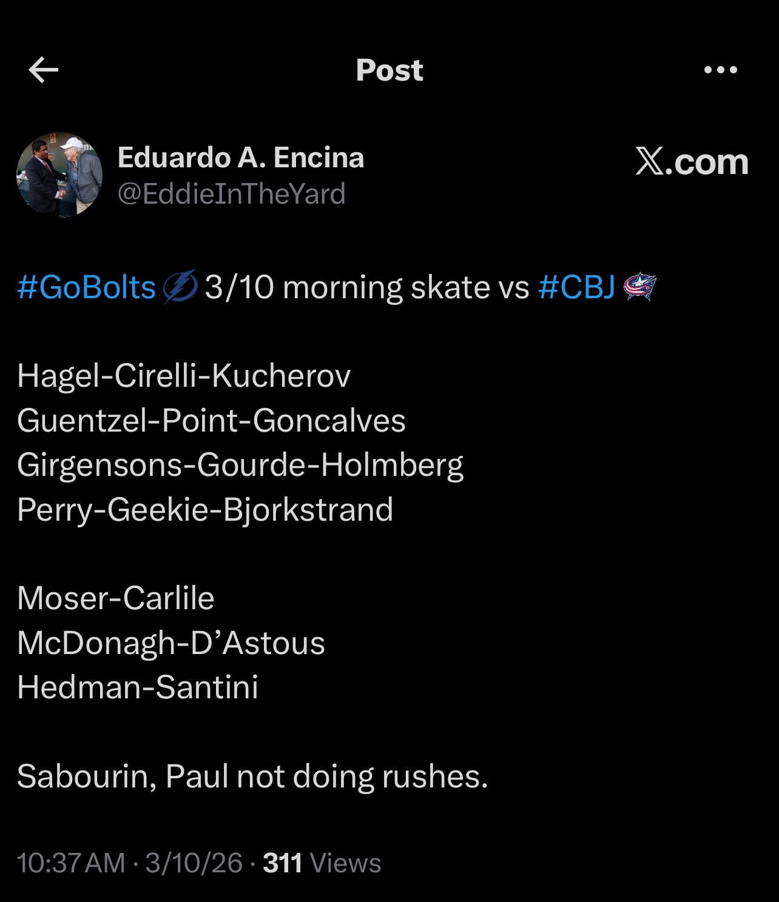Image resolution: width=779 pixels, height=902 pixels.
Task: Click the Guentzel-Point-Goncalves line
Action: 211,421
